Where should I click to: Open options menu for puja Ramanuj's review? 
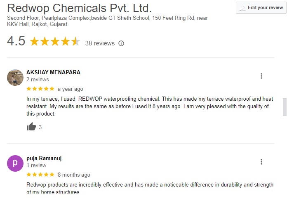pyautogui.click(x=261, y=162)
